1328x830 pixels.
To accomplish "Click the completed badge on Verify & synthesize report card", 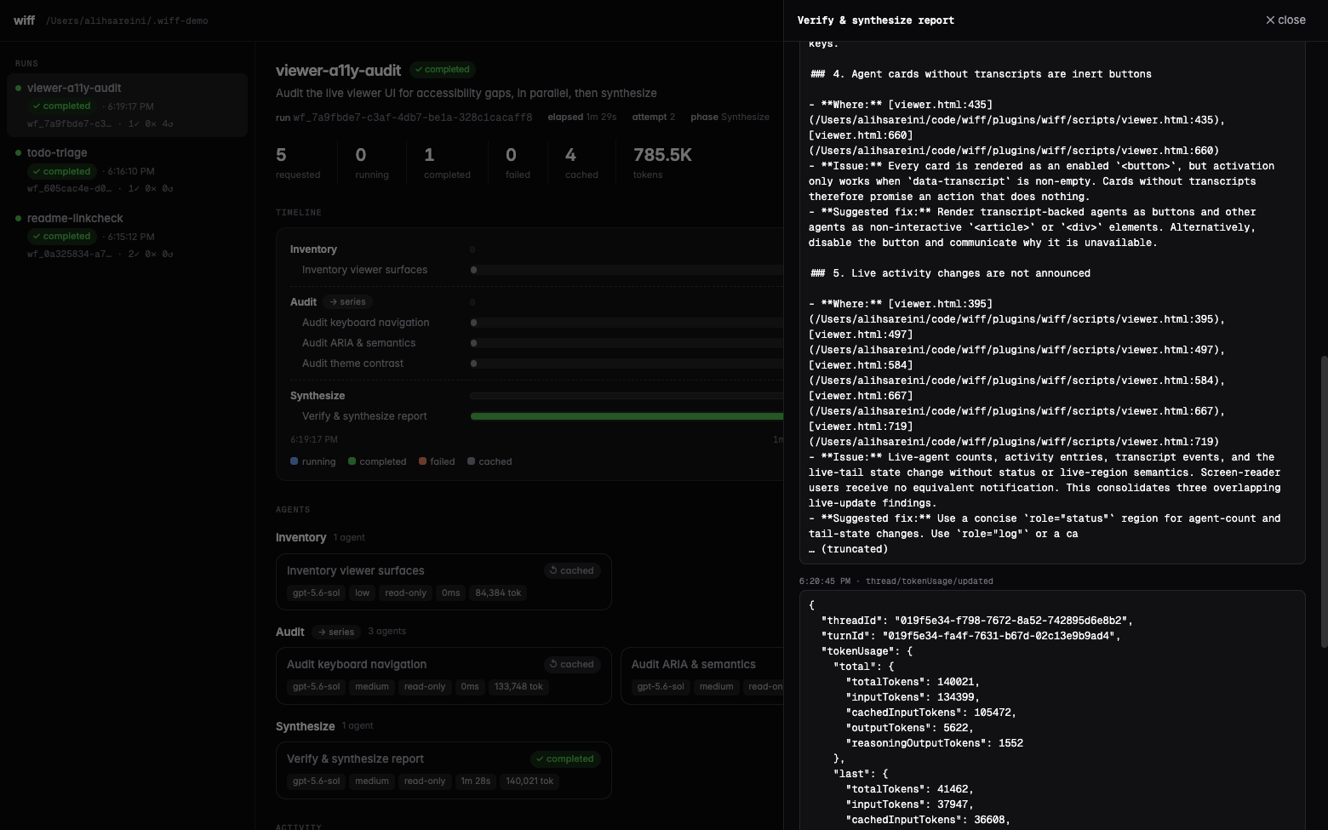I will click(565, 758).
